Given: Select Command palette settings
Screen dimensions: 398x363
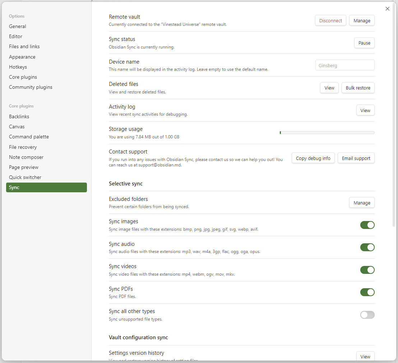Looking at the screenshot, I should tap(46, 137).
